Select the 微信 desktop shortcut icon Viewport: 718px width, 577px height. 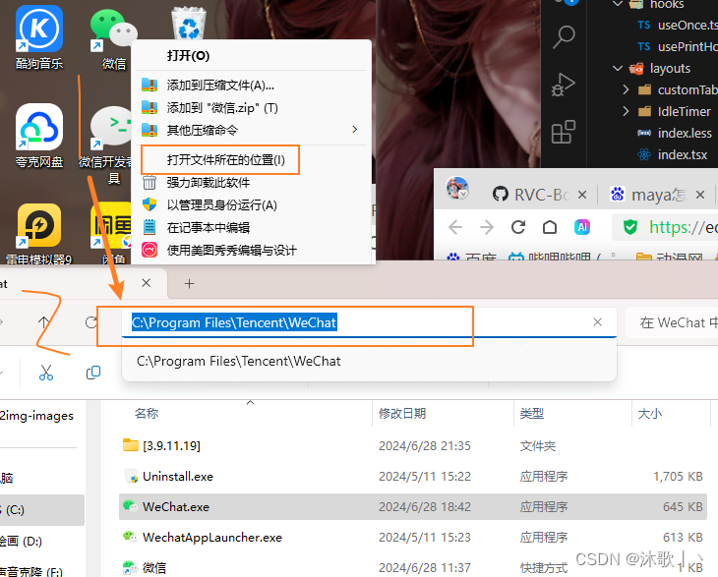click(113, 38)
